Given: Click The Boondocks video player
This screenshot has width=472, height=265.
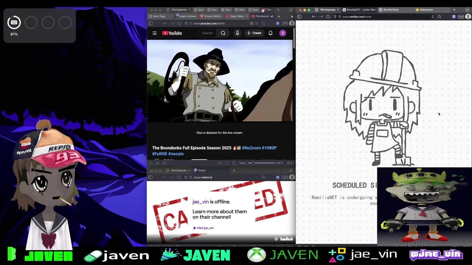Looking at the screenshot, I should (219, 81).
